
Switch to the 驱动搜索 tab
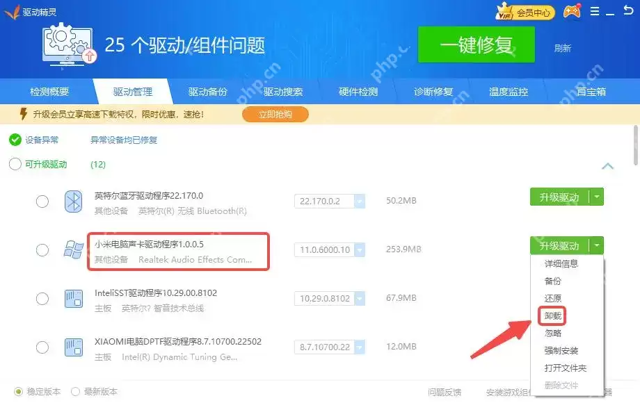click(283, 92)
